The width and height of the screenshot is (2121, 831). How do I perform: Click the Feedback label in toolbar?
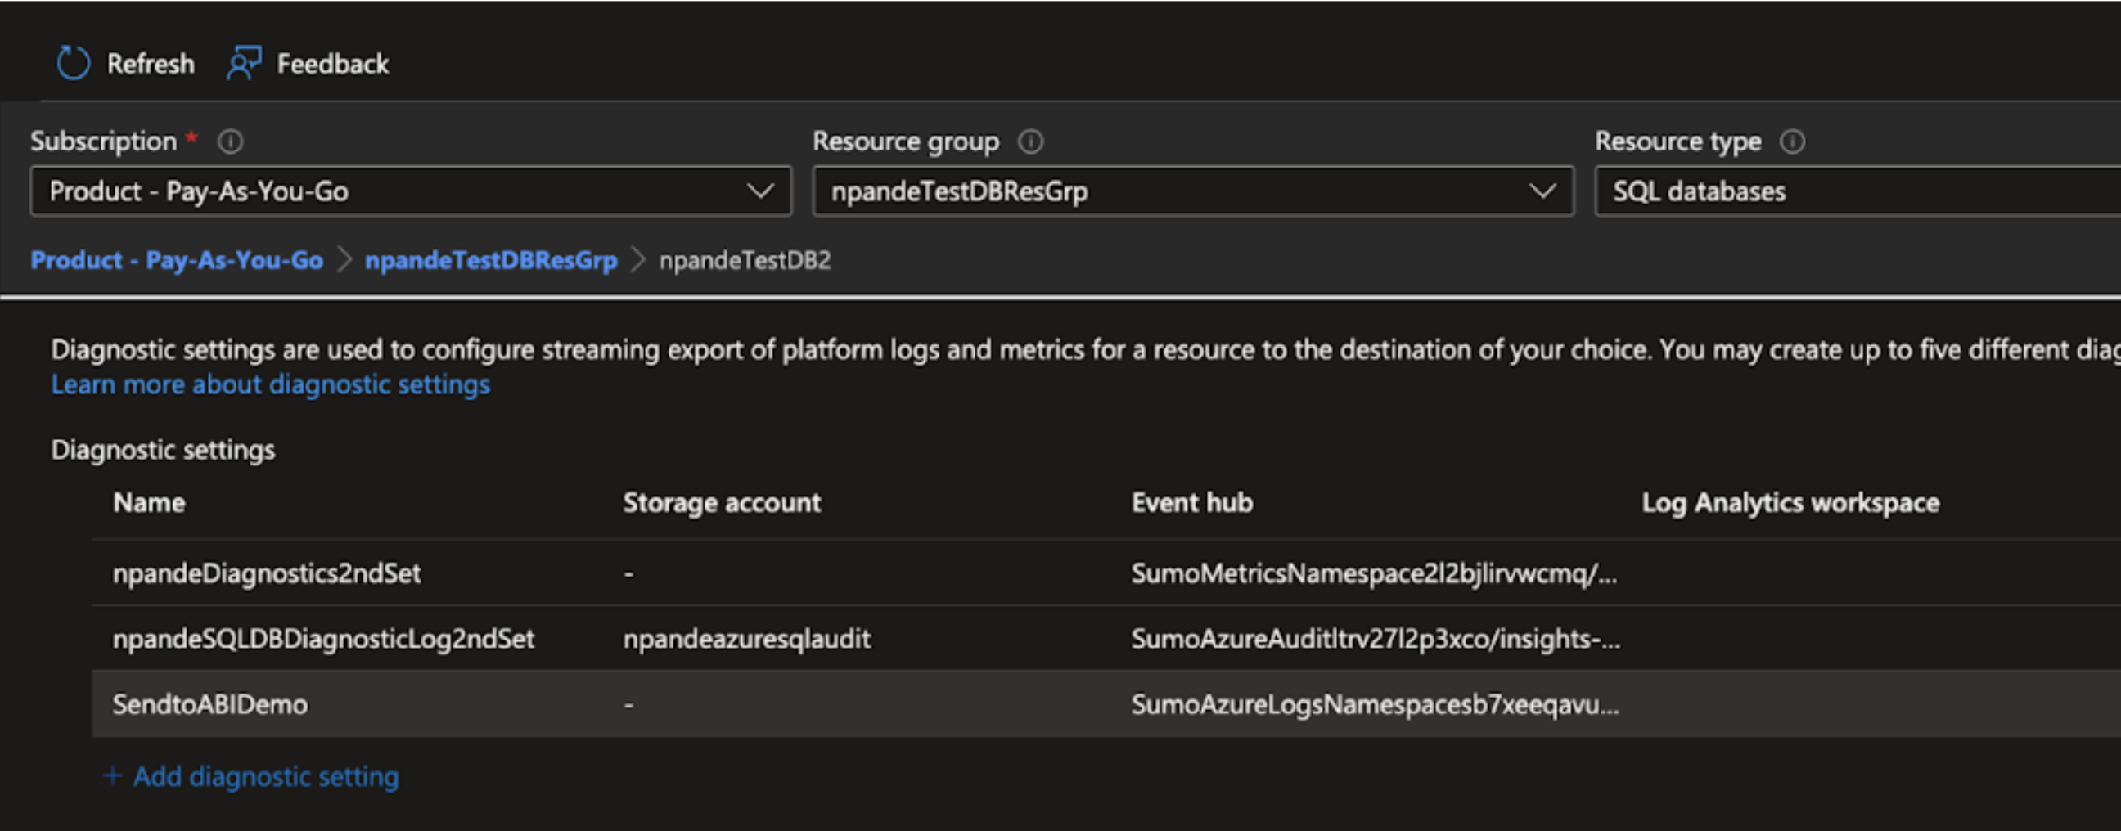click(x=333, y=63)
